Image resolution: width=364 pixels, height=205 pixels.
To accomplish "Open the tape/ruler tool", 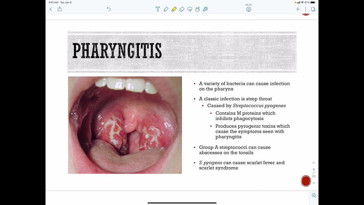I will 205,9.
